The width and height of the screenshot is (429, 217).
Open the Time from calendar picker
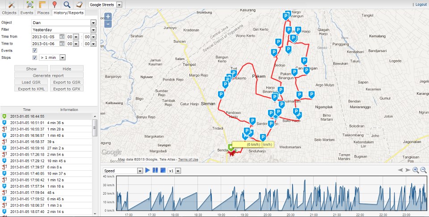coord(62,37)
